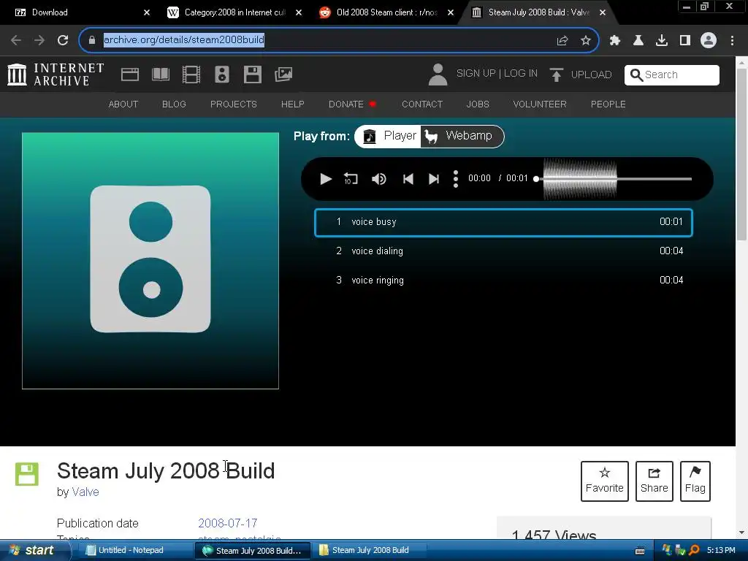Click the 2008-07-17 publication date link

tap(228, 523)
